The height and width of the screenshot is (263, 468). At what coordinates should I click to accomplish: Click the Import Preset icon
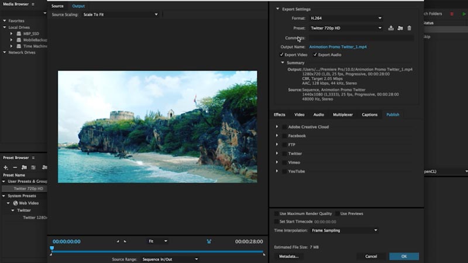click(400, 27)
